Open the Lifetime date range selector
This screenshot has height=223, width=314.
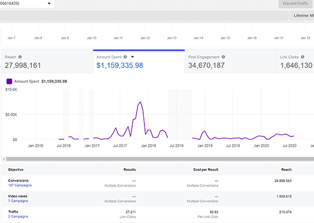point(302,16)
